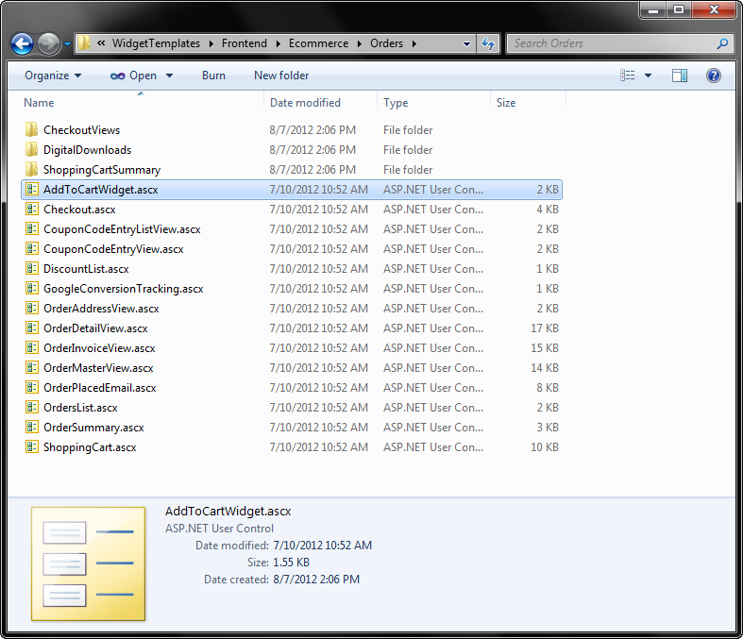Click the search magnifier icon
This screenshot has height=639, width=743.
pyautogui.click(x=722, y=43)
